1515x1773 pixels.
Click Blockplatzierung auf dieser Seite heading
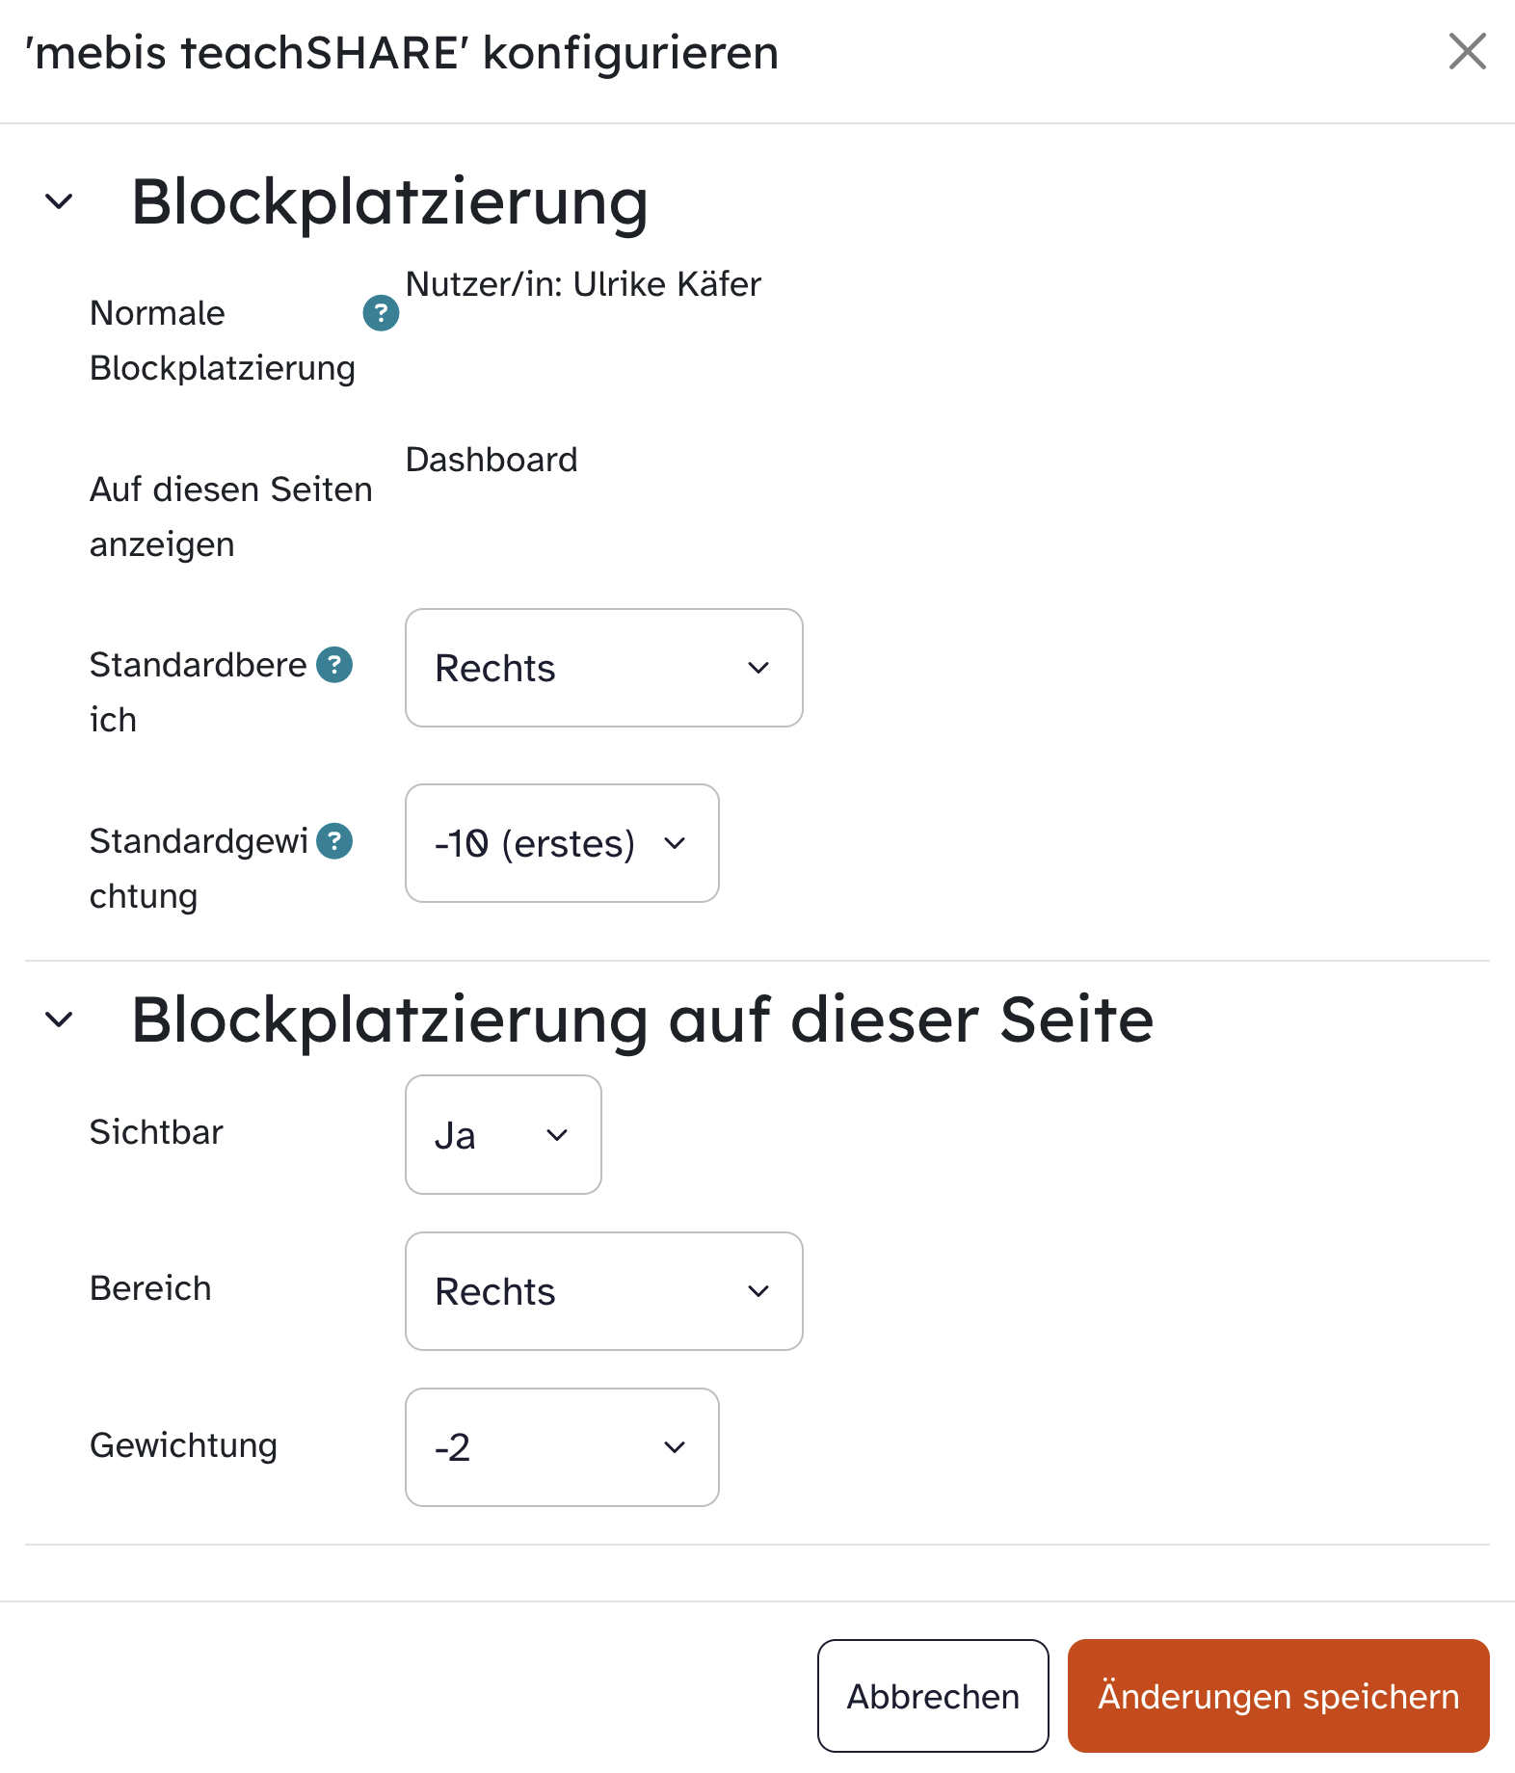642,1019
